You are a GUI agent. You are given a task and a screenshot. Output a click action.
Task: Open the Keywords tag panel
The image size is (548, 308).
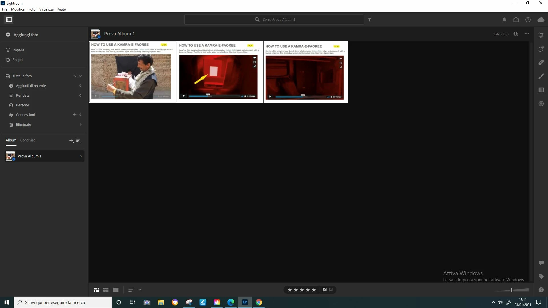point(541,276)
